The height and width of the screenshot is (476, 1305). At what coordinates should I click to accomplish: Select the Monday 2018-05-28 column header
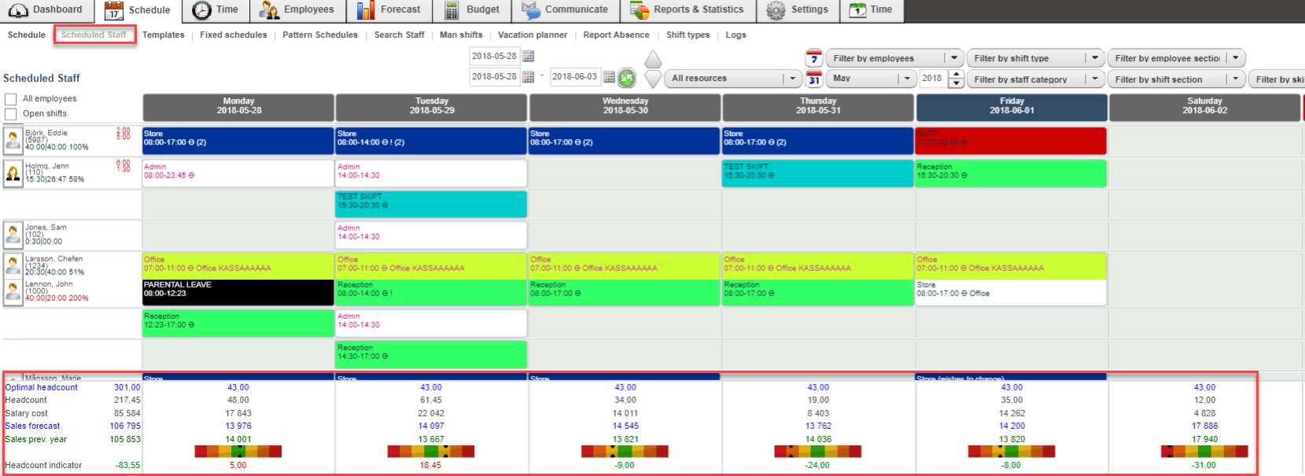(x=238, y=106)
